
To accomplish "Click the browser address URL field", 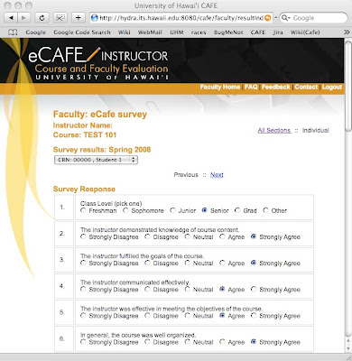I will (181, 18).
